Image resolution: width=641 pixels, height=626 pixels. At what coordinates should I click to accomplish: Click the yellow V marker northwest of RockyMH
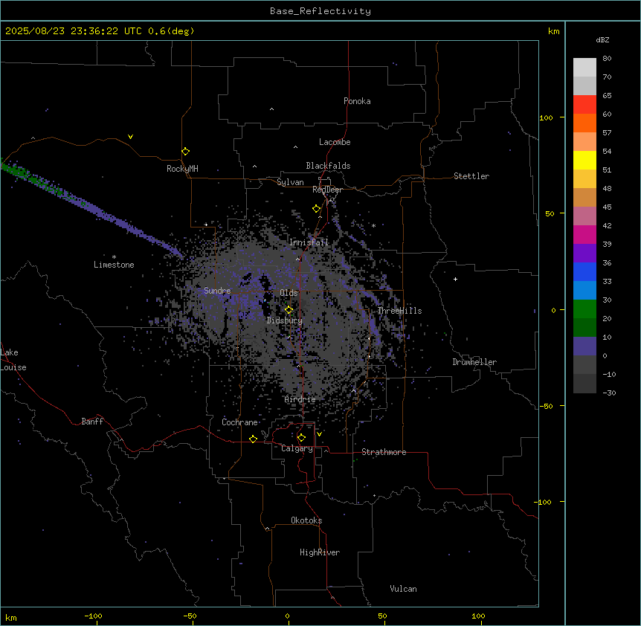[x=130, y=137]
